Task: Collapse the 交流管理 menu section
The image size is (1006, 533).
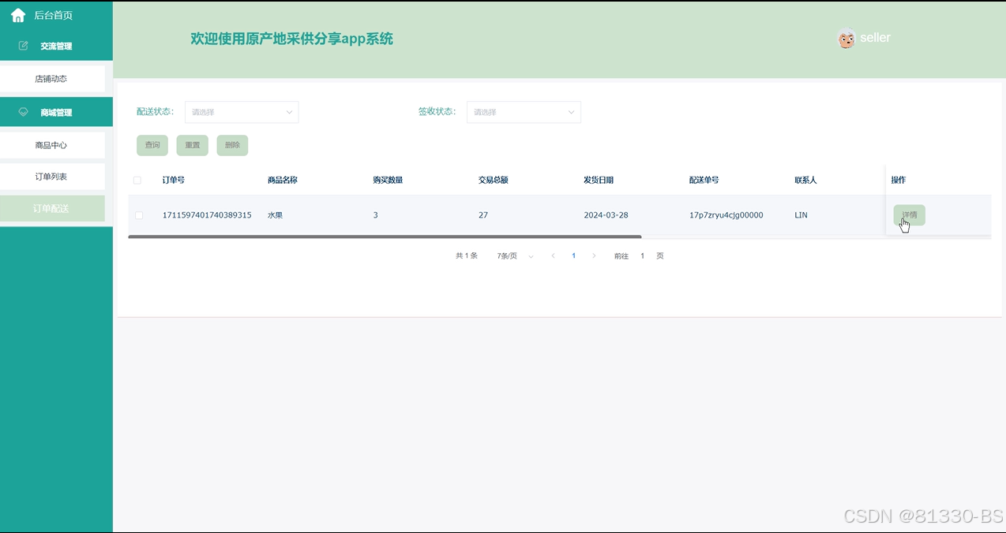Action: [x=56, y=46]
